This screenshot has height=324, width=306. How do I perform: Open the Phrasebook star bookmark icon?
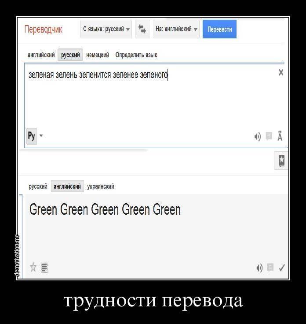tap(281, 160)
